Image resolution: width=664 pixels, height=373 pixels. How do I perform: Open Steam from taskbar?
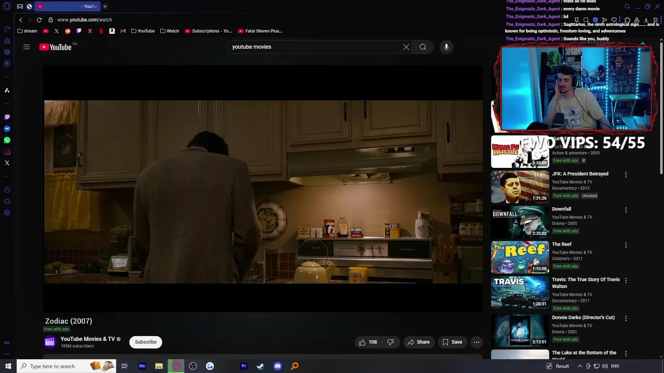click(260, 366)
